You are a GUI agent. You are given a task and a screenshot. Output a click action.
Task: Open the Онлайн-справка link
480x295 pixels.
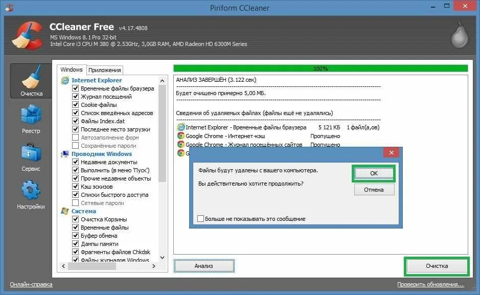click(x=31, y=284)
